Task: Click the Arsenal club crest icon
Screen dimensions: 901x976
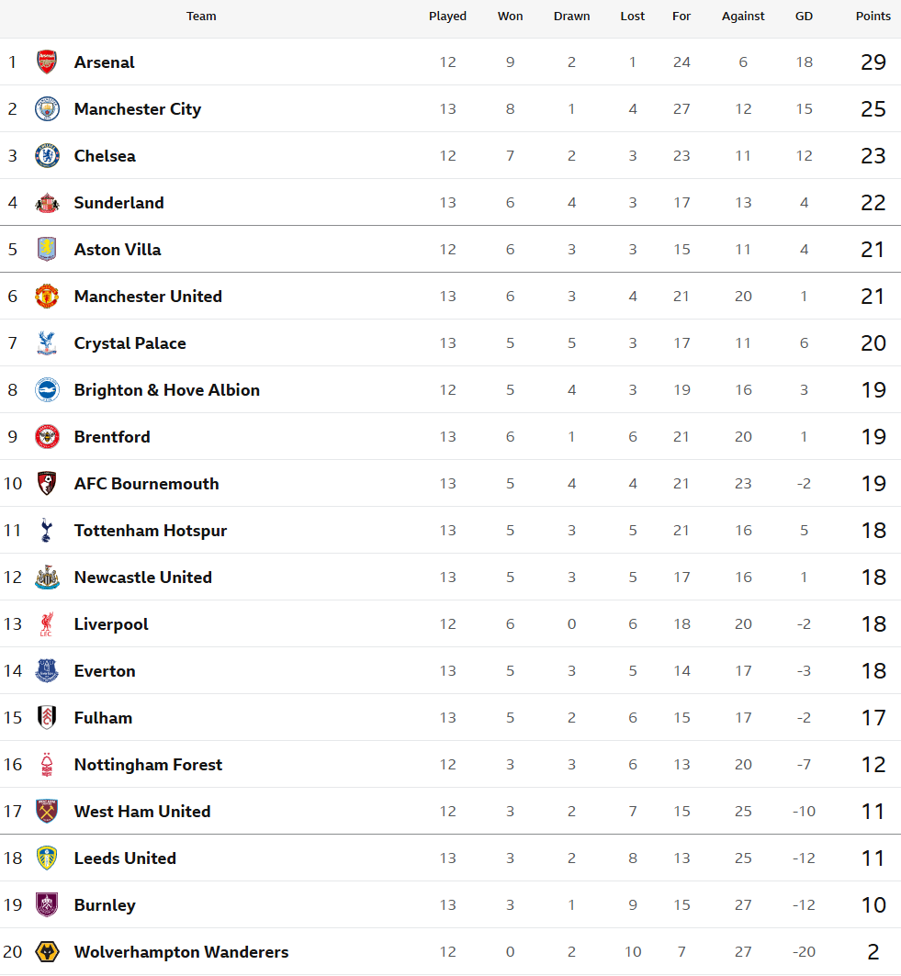Action: [47, 62]
